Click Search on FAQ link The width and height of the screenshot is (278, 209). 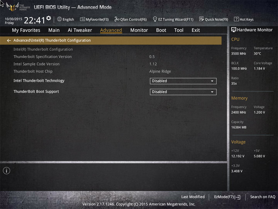pos(263,197)
